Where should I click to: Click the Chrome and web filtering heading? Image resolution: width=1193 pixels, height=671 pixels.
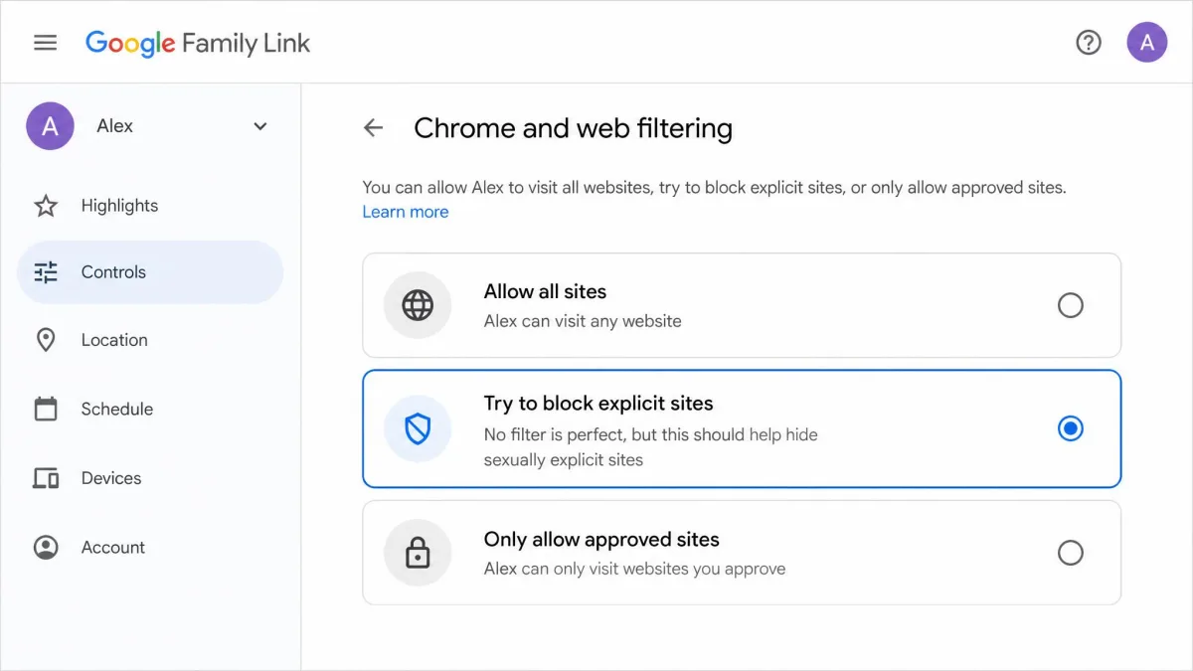coord(574,128)
